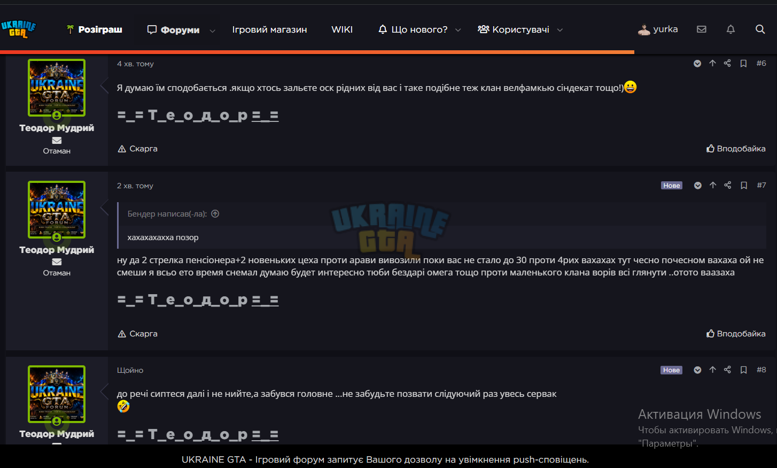Report post #7 with Скарга
Image resolution: width=777 pixels, height=468 pixels.
click(137, 334)
